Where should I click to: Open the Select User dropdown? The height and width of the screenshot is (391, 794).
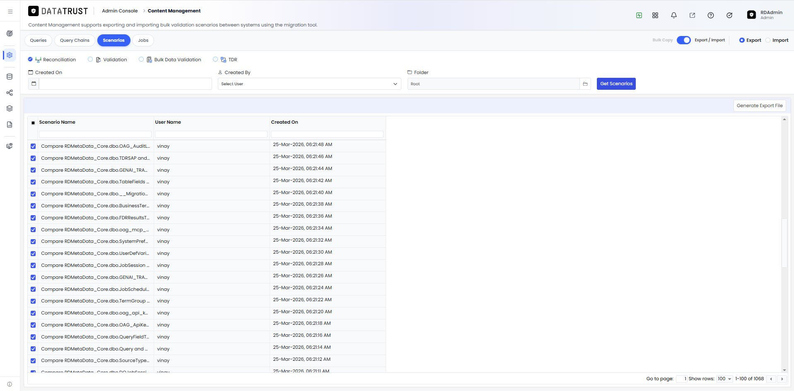point(309,84)
